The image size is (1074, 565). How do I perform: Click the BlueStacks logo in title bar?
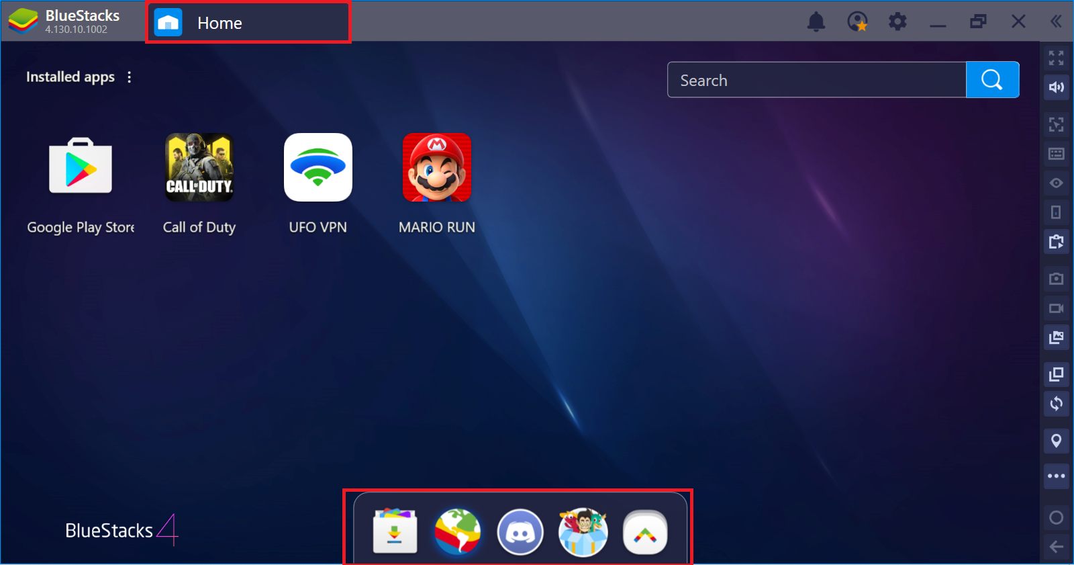pos(23,21)
